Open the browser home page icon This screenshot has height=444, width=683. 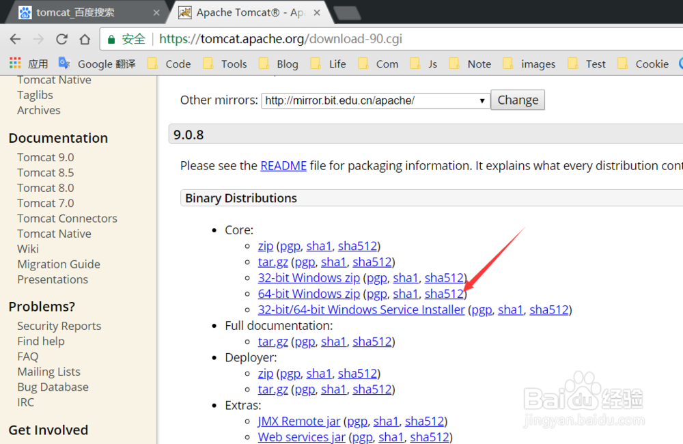[85, 39]
